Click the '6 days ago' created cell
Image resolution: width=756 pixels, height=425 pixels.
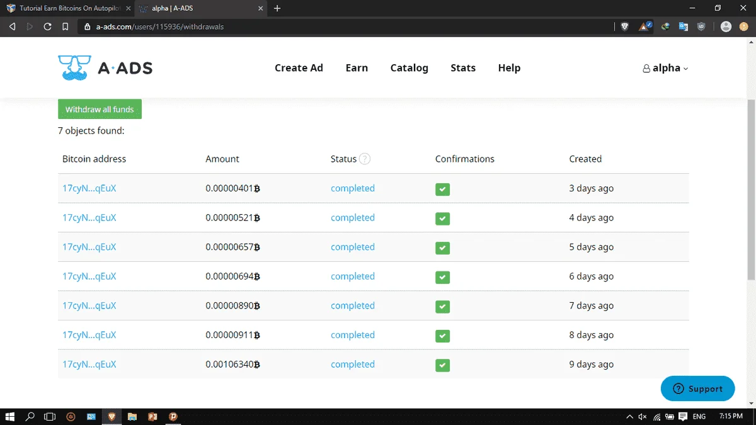pyautogui.click(x=591, y=276)
